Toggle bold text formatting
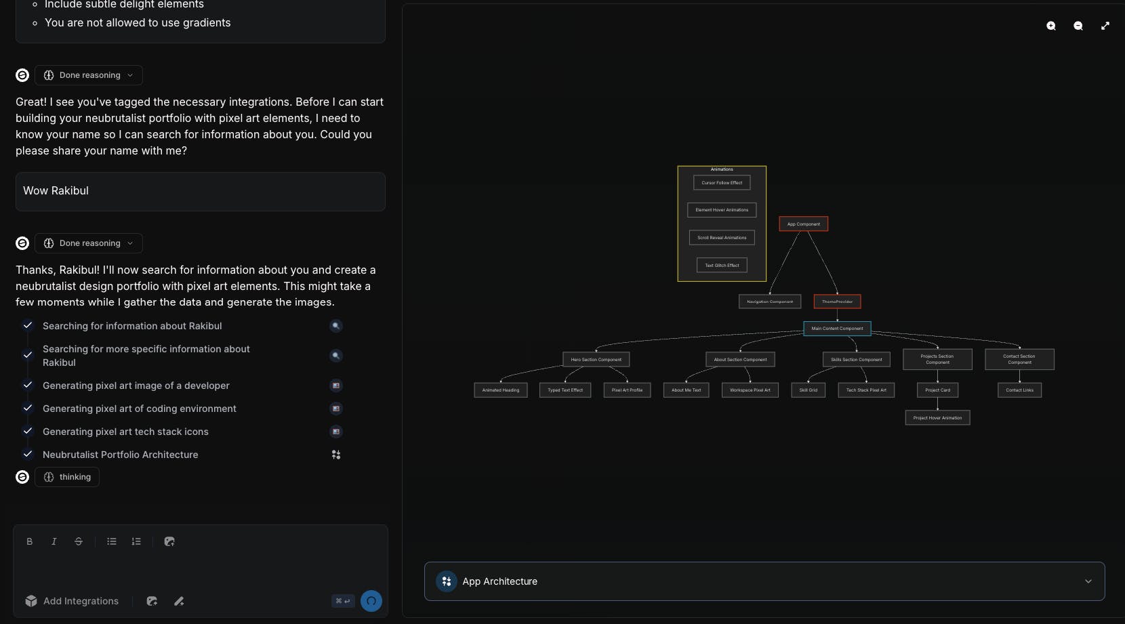 point(29,541)
